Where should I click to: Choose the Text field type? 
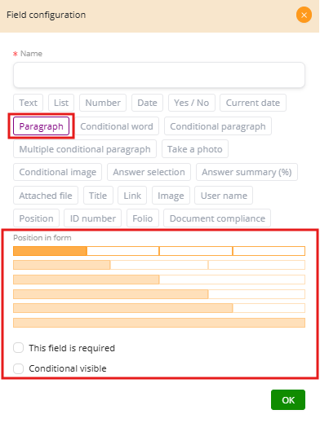point(28,103)
